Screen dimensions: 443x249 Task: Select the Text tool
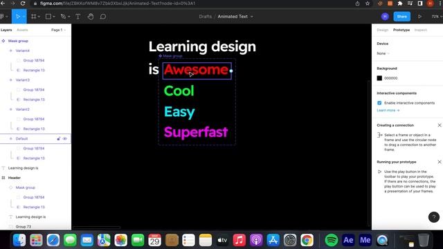(78, 17)
